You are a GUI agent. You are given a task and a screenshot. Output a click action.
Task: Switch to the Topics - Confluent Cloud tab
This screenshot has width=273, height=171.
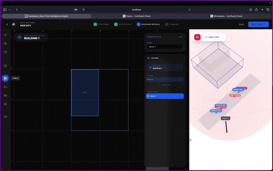pyautogui.click(x=136, y=16)
